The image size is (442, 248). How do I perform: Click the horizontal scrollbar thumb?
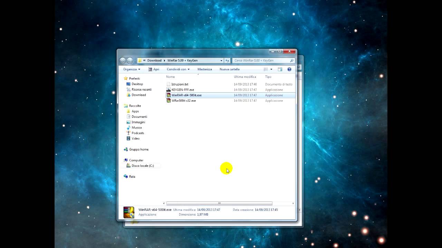click(x=219, y=204)
